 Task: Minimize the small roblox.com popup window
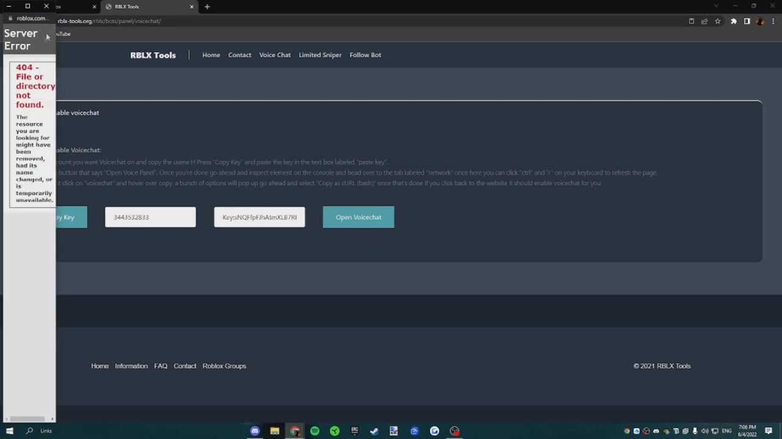click(x=9, y=6)
